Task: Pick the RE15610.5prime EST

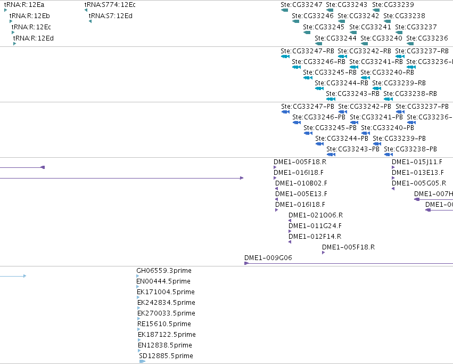Action: [x=164, y=324]
